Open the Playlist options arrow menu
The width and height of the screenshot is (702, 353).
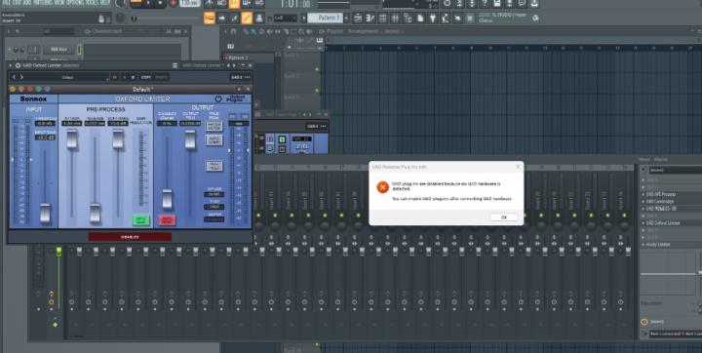[225, 31]
